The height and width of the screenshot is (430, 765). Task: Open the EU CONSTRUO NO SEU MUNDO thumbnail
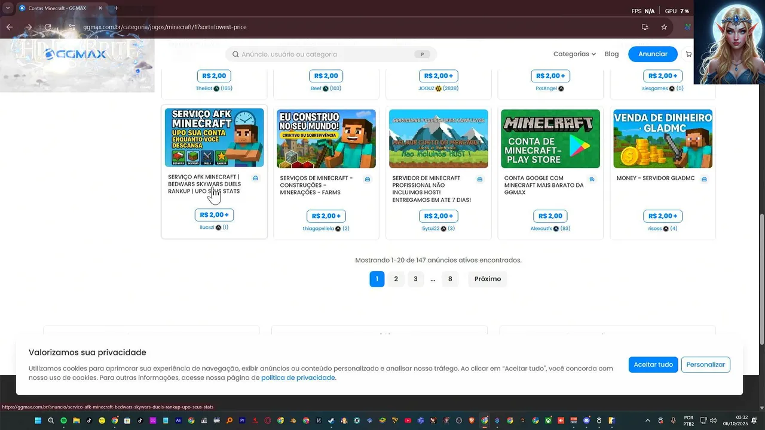pyautogui.click(x=326, y=139)
